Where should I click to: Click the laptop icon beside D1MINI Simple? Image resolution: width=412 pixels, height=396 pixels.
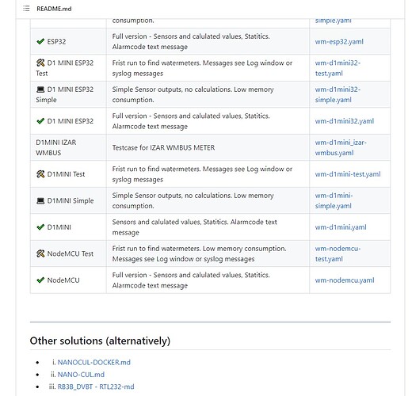40,200
